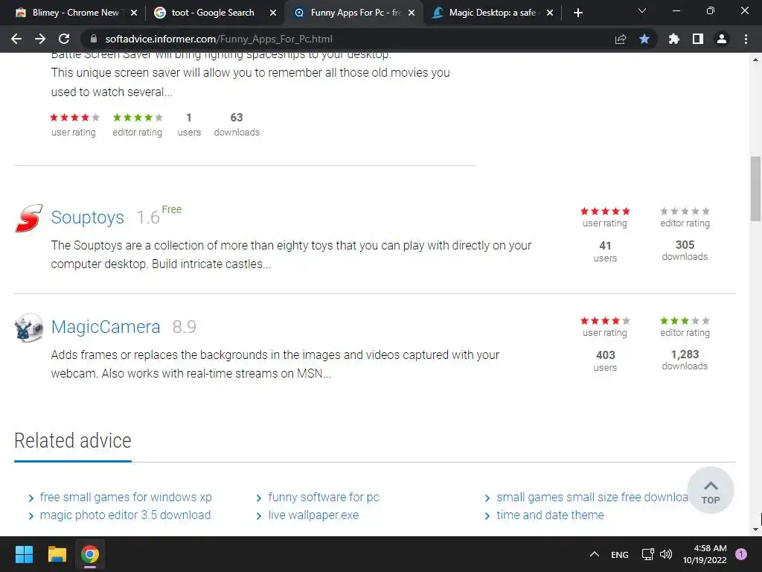This screenshot has height=572, width=762.
Task: Open the Souptoys red S logo
Action: point(29,218)
